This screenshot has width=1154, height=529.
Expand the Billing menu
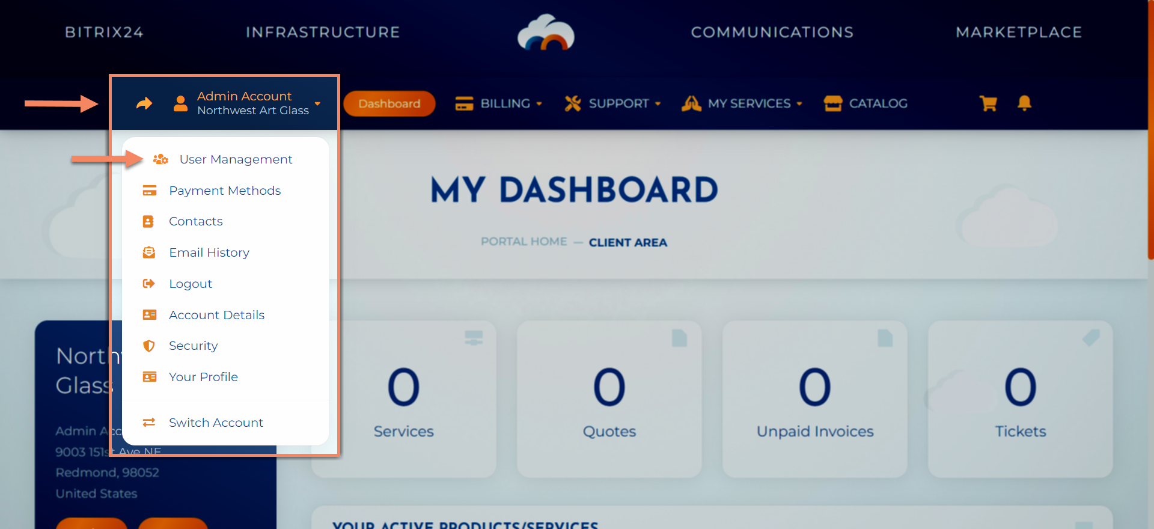(x=498, y=103)
